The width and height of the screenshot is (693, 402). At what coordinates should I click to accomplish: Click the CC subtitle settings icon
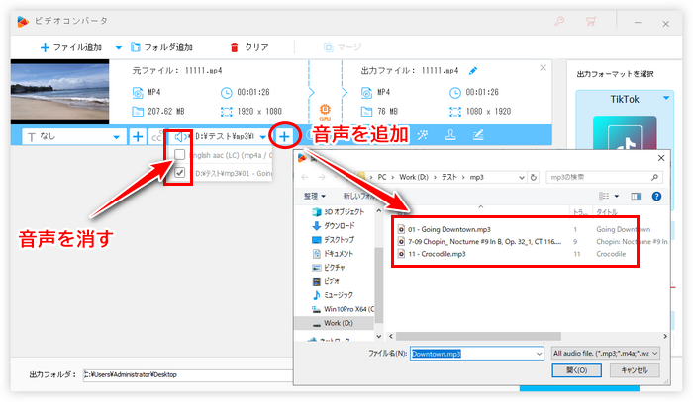[x=156, y=137]
